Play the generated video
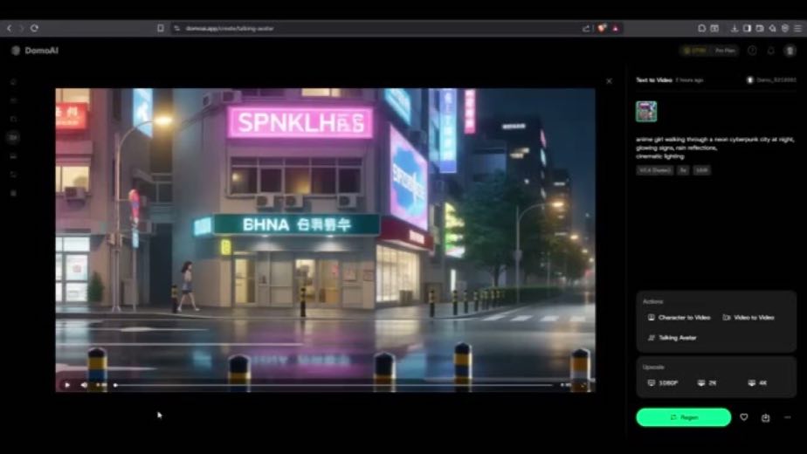Screen dimensions: 807x454 coord(67,384)
